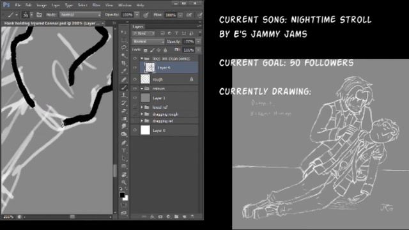Screen dimensions: 409x230
Task: Select the Quick Selection tool
Action: (x=124, y=56)
